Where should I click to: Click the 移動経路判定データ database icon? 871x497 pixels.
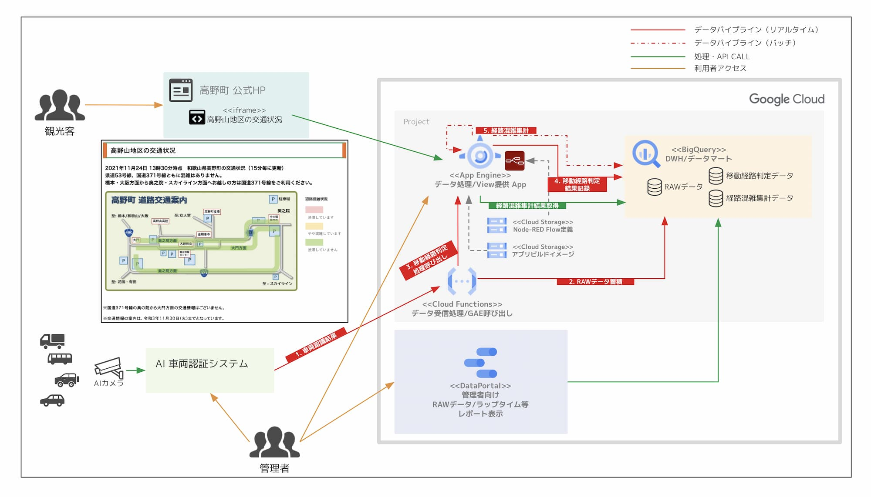point(716,176)
